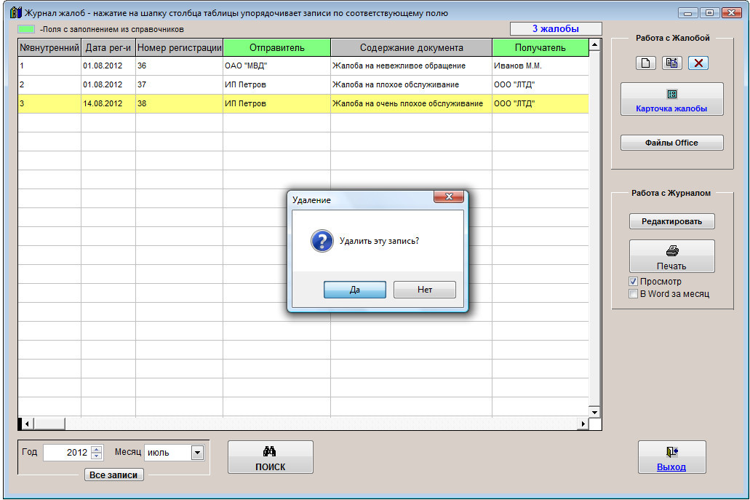Viewport: 750px width, 500px height.
Task: Select date cell 14.08.2012
Action: (108, 104)
